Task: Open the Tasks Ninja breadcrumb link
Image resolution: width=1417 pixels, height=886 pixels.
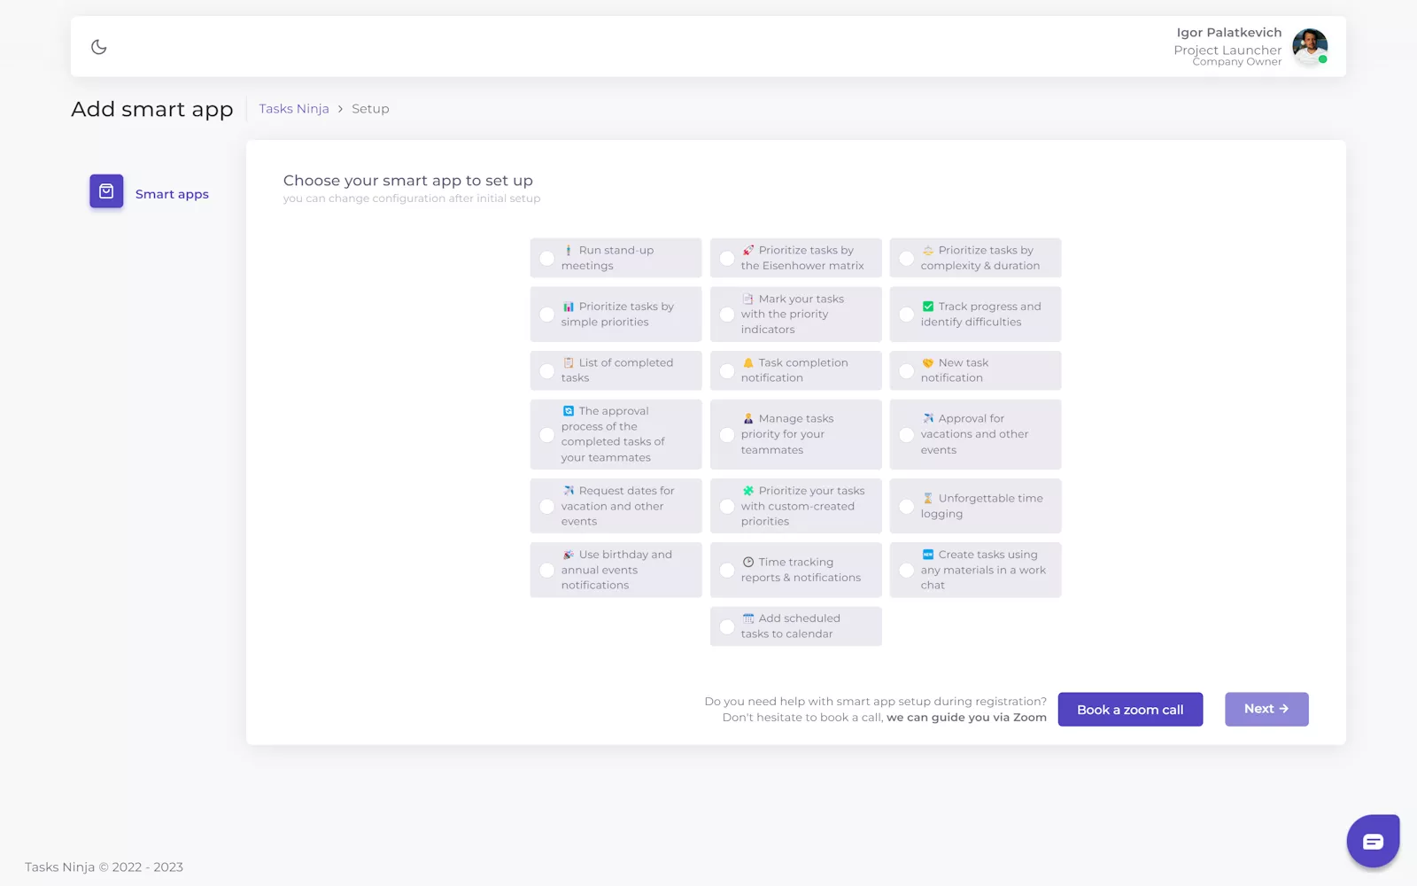Action: click(x=294, y=109)
